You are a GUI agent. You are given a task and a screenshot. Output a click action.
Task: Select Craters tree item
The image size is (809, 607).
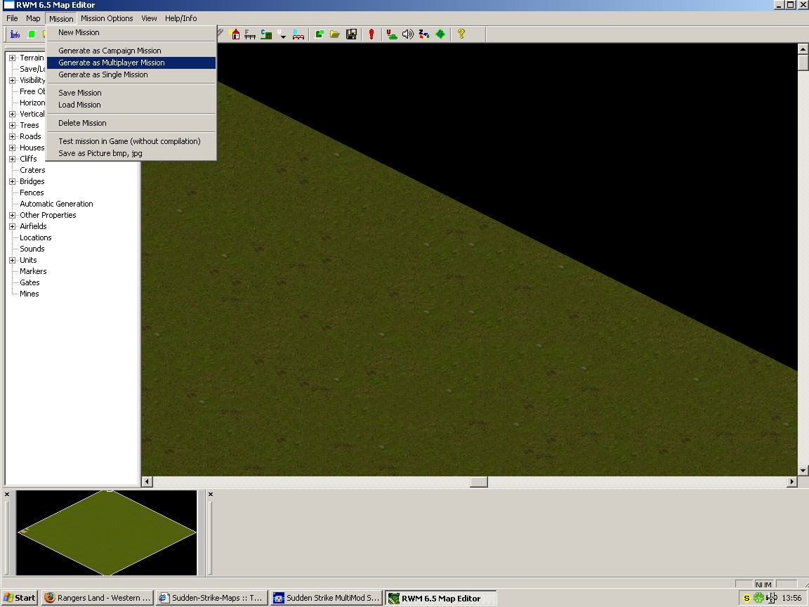coord(32,170)
